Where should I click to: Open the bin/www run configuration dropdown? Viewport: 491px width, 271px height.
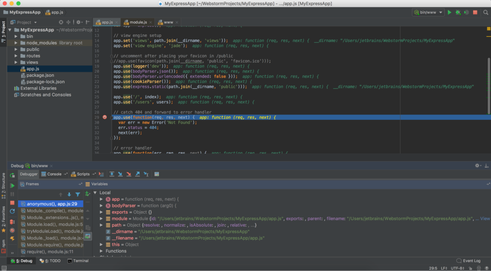click(428, 13)
